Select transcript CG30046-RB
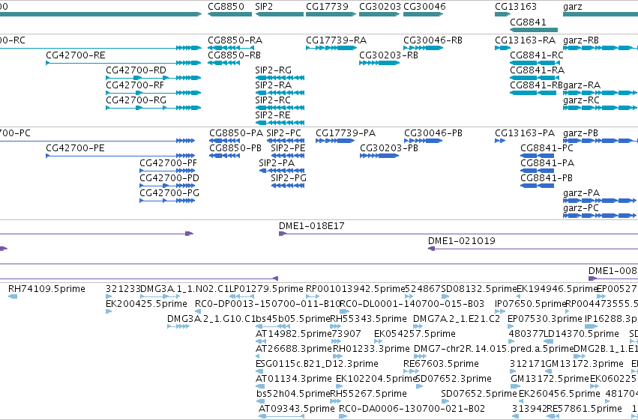Screen dimensions: 638x420 (x=423, y=48)
